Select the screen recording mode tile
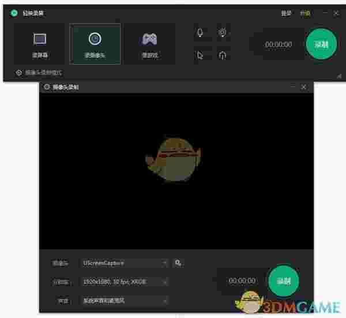Image resolution: width=346 pixels, height=318 pixels. point(39,44)
